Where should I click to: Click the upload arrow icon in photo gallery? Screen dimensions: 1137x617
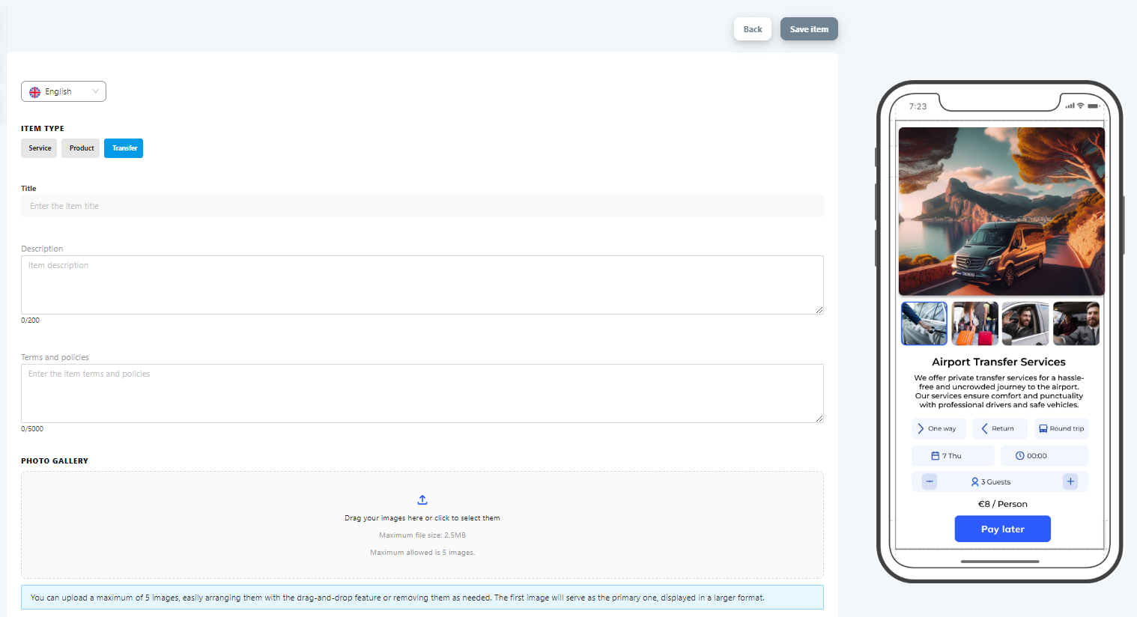422,499
